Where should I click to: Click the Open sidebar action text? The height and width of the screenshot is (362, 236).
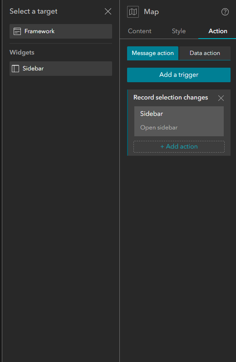pyautogui.click(x=159, y=128)
